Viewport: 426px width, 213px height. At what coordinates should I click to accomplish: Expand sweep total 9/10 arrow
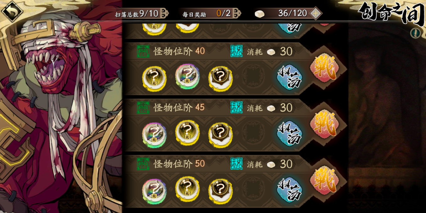(164, 13)
